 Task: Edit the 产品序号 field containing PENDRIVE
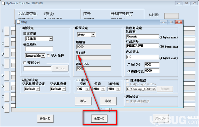tap(143, 46)
